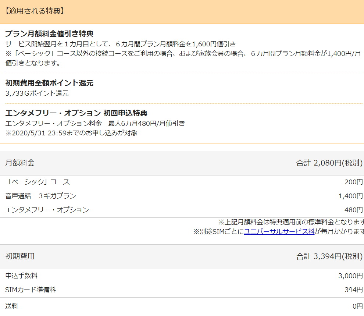Viewport: 364px width, 316px height.
Task: Click the 【適用される特典】 header bar
Action: tap(182, 12)
